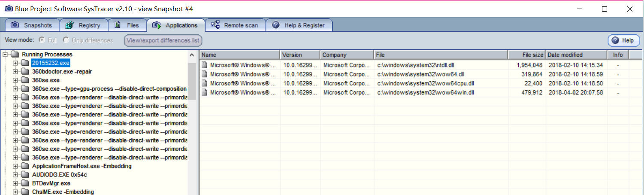644x195 pixels.
Task: Sort by the Company column header
Action: click(x=347, y=55)
